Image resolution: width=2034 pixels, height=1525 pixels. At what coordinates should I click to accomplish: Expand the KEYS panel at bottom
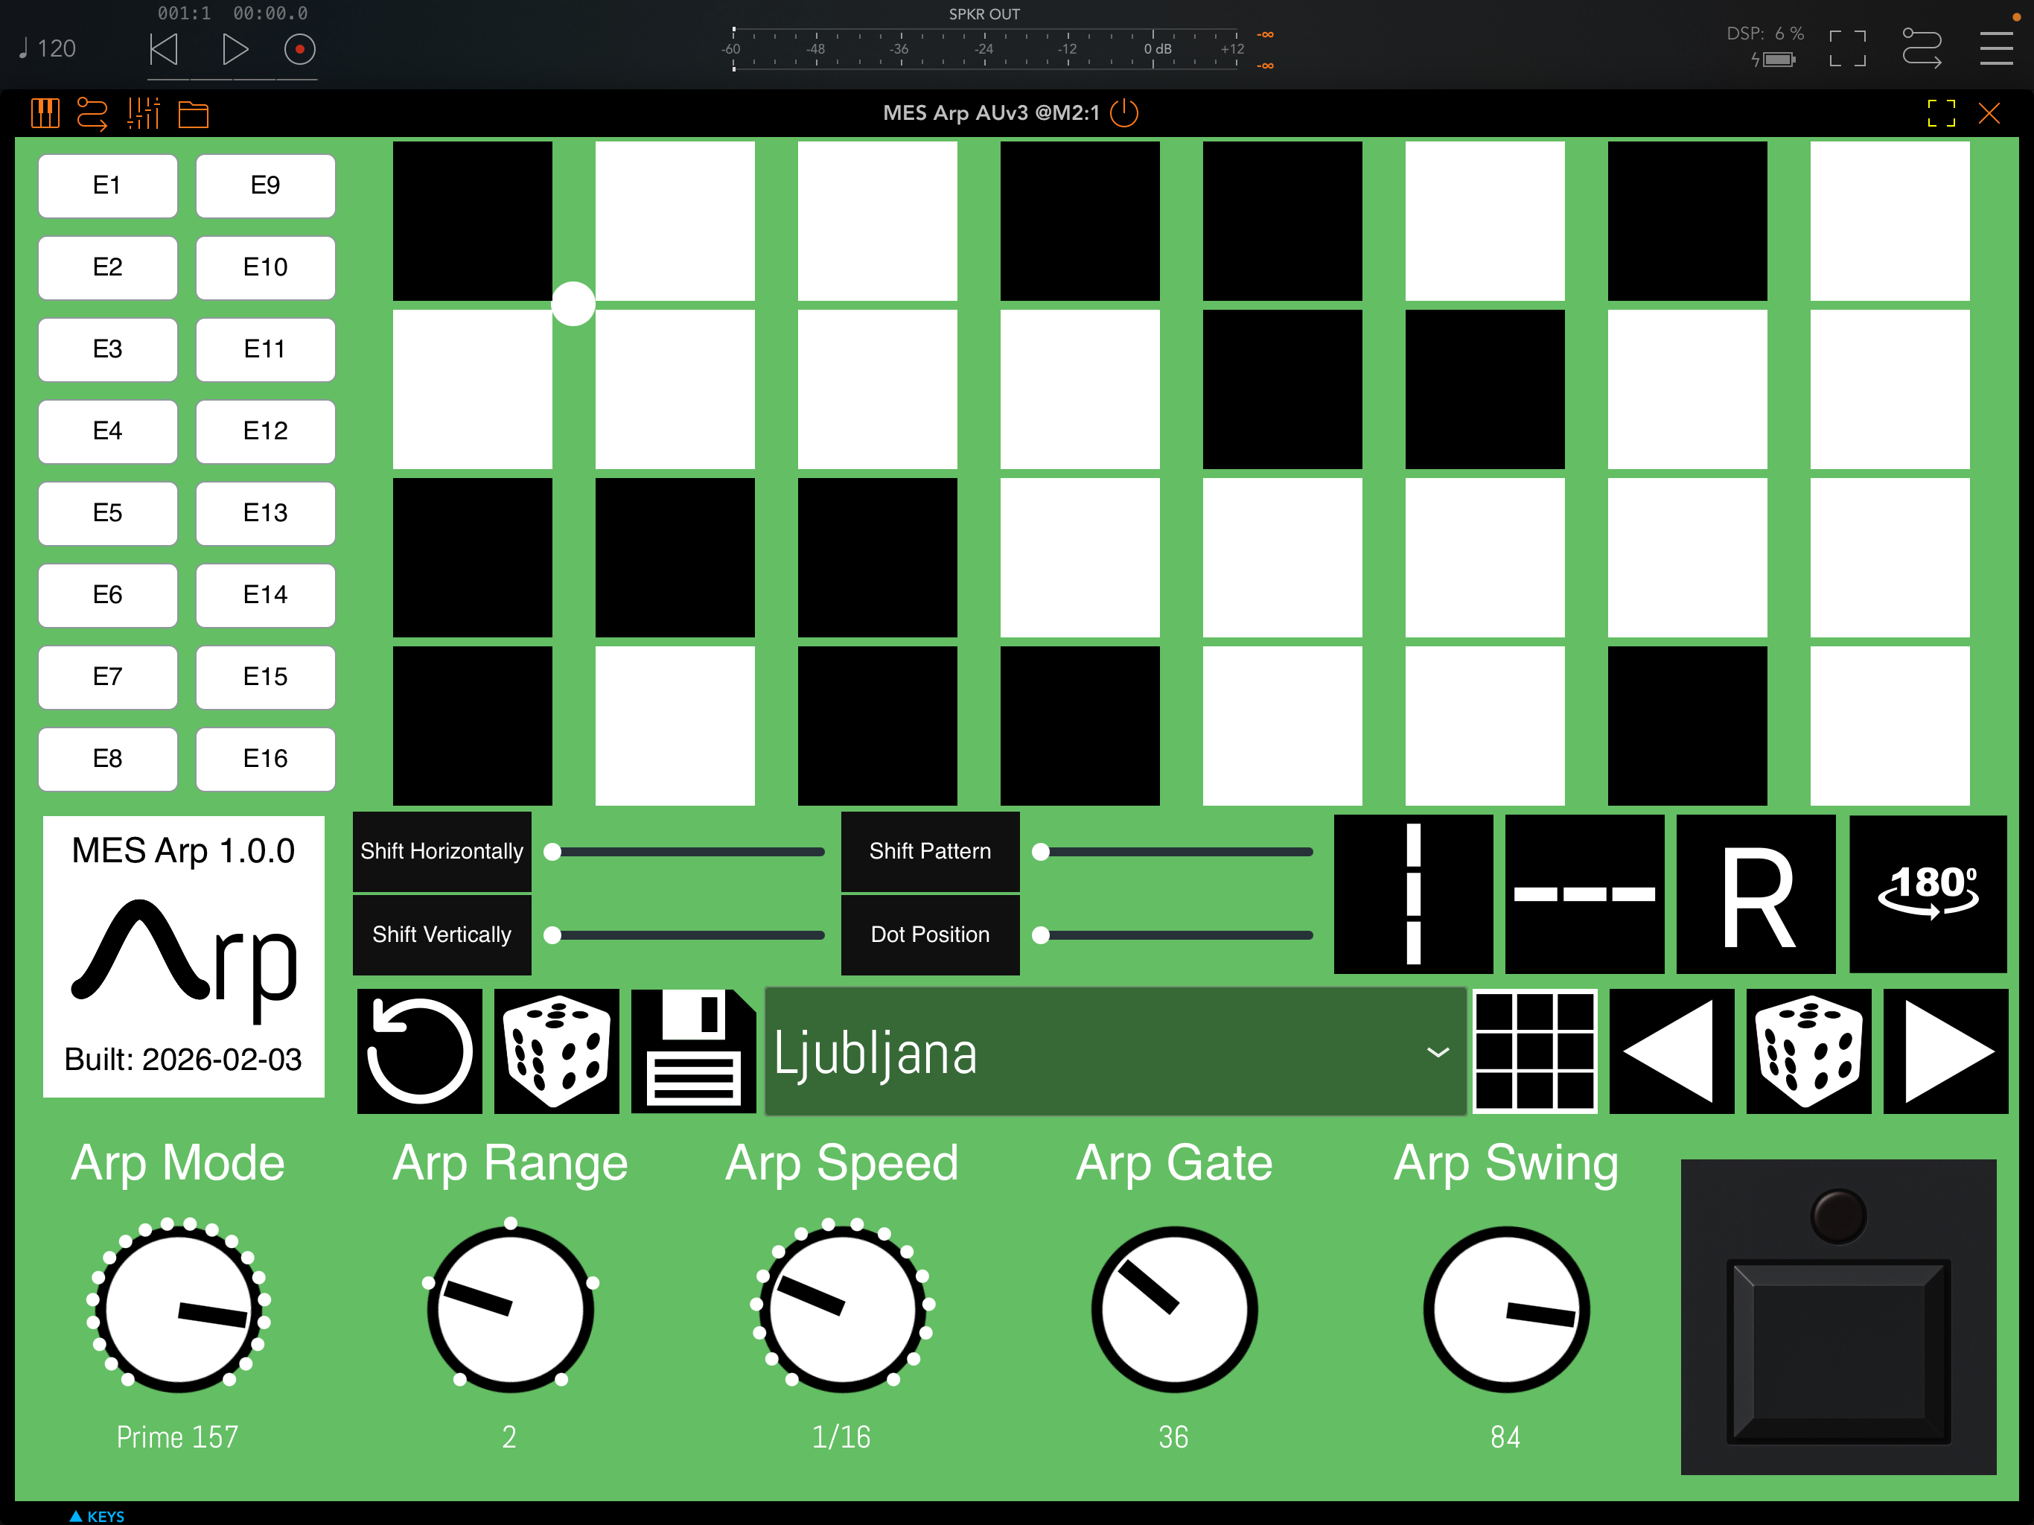(x=98, y=1516)
